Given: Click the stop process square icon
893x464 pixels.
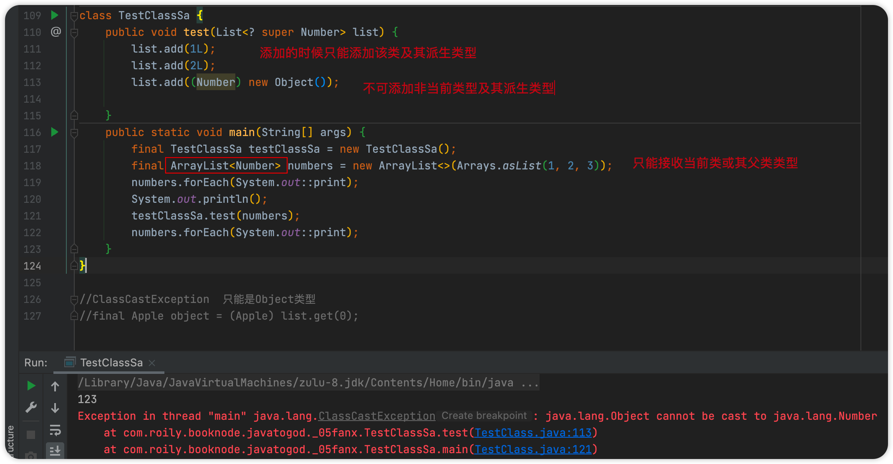Looking at the screenshot, I should pyautogui.click(x=31, y=435).
